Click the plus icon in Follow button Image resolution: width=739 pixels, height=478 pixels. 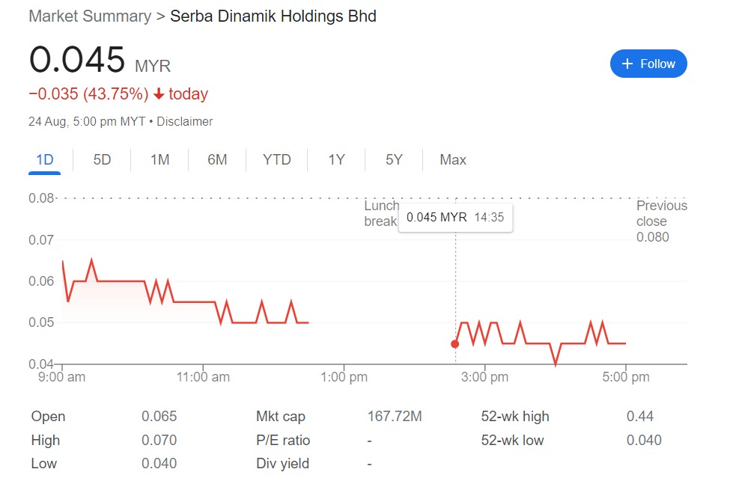pyautogui.click(x=627, y=64)
